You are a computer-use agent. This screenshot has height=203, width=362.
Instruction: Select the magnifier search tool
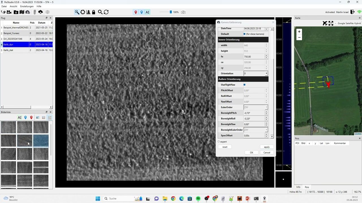click(x=100, y=12)
